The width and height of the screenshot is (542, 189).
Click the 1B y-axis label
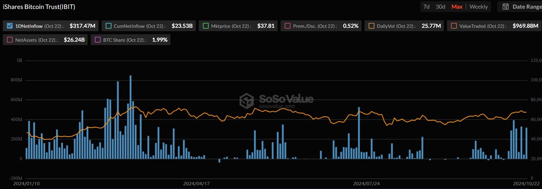coord(19,61)
